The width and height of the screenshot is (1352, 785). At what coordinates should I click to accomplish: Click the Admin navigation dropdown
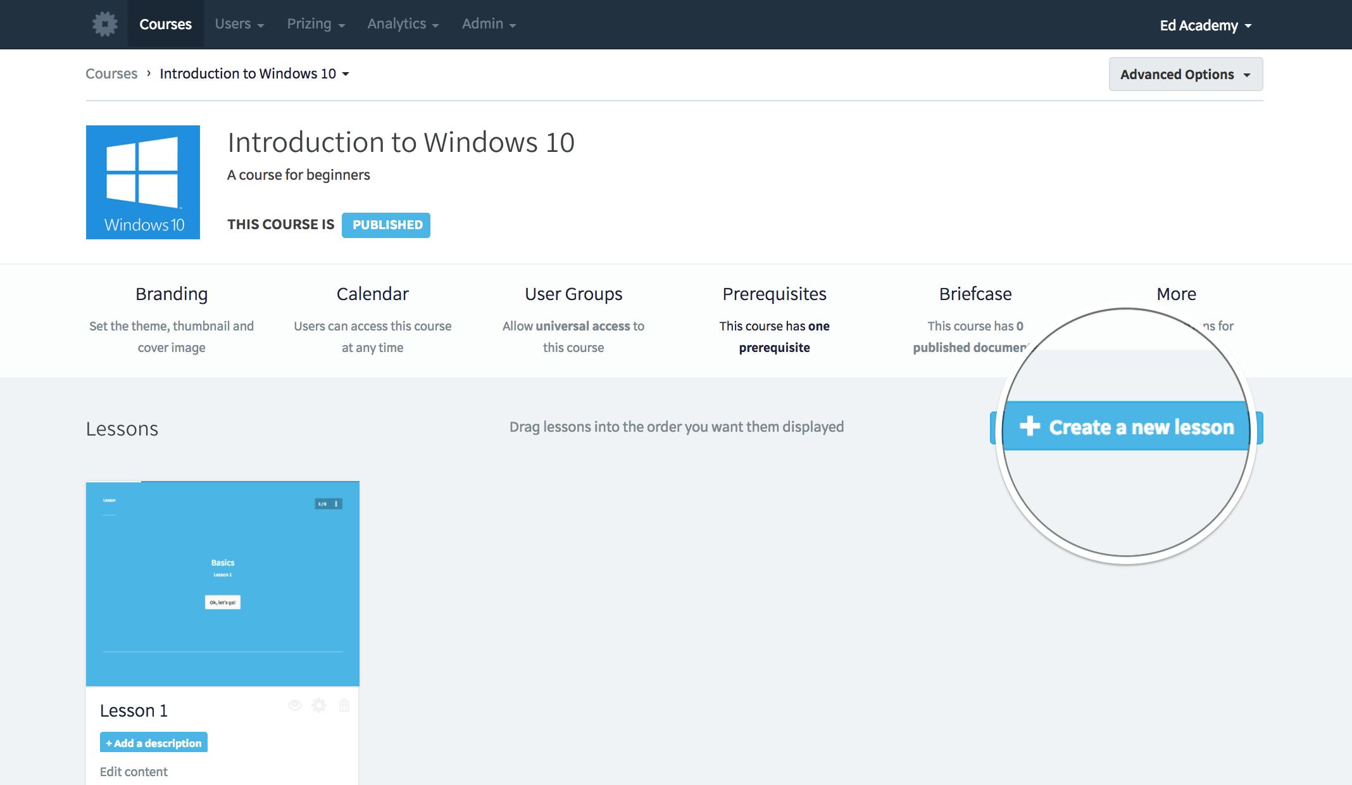pyautogui.click(x=489, y=23)
